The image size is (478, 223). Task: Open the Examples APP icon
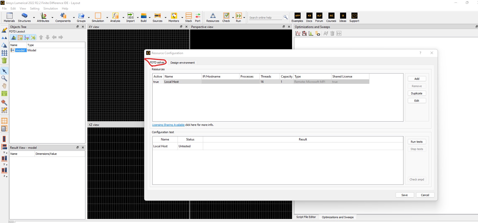pyautogui.click(x=297, y=16)
